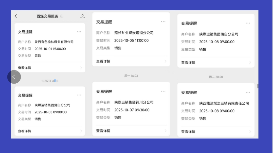Click the chevron arrow on 陕西能源 card
Screen dimensions: 273x153
(x=250, y=132)
